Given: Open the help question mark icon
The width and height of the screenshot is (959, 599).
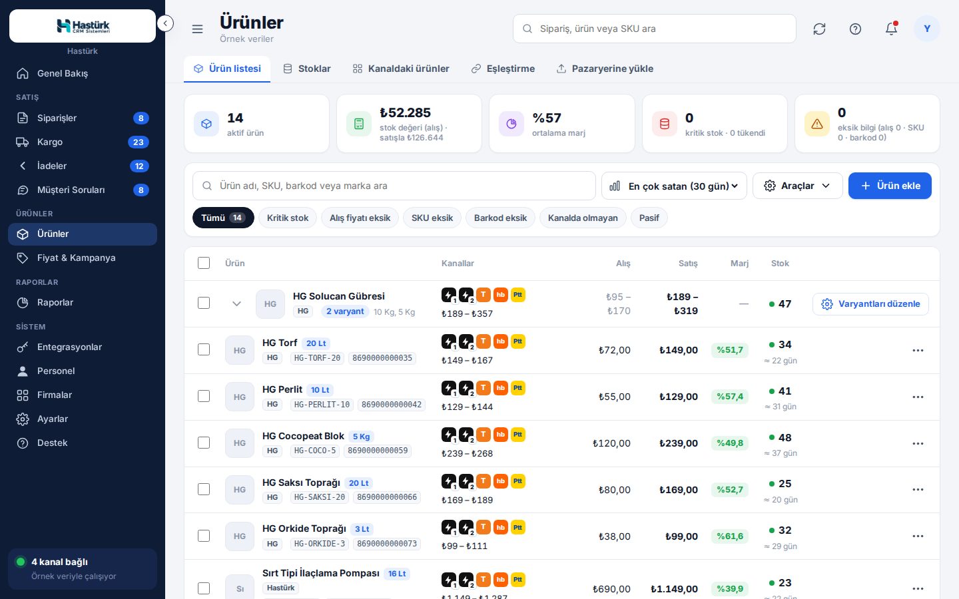Looking at the screenshot, I should pos(855,29).
